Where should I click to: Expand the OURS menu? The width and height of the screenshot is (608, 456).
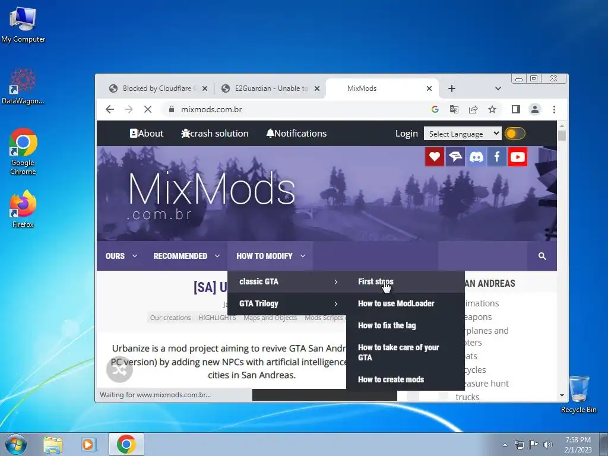(121, 256)
